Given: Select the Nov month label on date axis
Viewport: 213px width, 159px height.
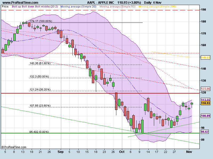Looking at the screenshot, I should [x=189, y=152].
